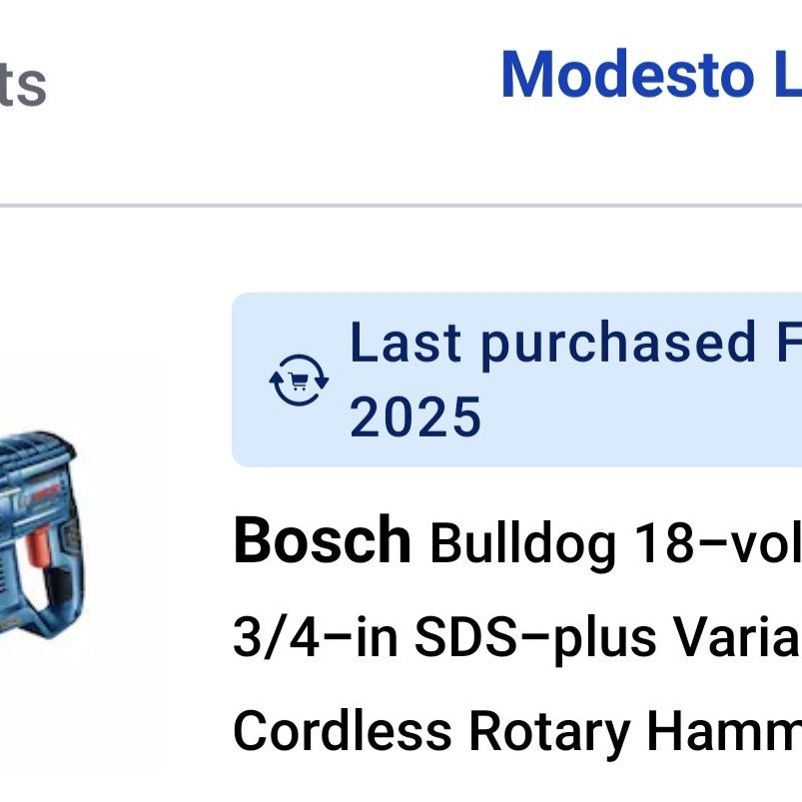Viewport: 802px width, 802px height.
Task: Click the Cordless Rotary Hammer title line
Action: click(517, 731)
